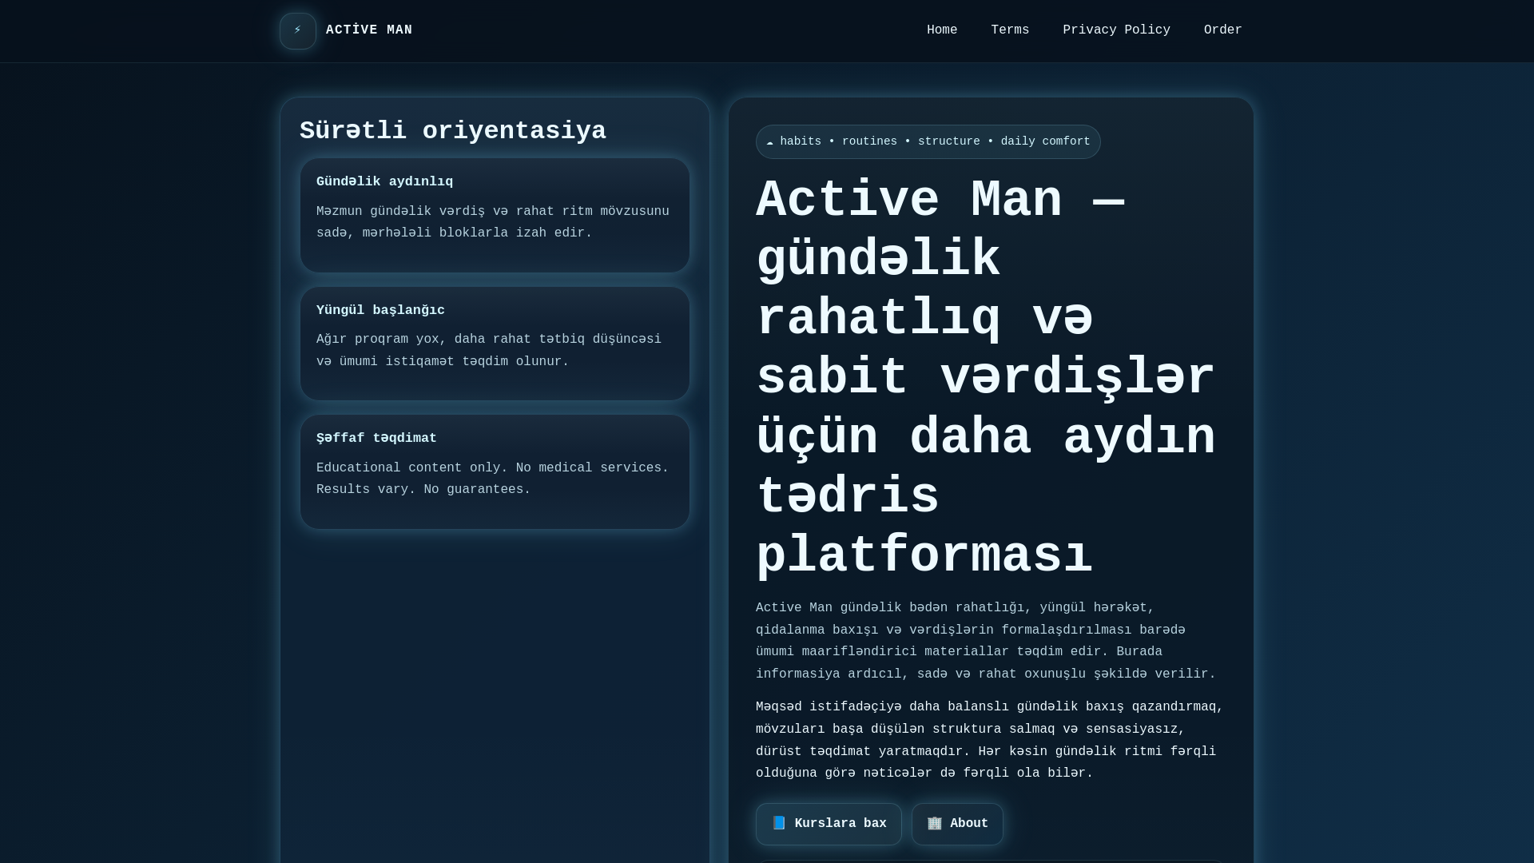Viewport: 1534px width, 863px height.
Task: Click the building icon on About
Action: click(x=935, y=823)
